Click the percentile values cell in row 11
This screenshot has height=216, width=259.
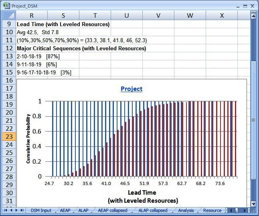[x=82, y=40]
